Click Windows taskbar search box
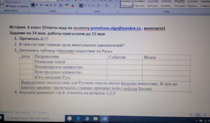The width and height of the screenshot is (210, 123). click(x=35, y=118)
